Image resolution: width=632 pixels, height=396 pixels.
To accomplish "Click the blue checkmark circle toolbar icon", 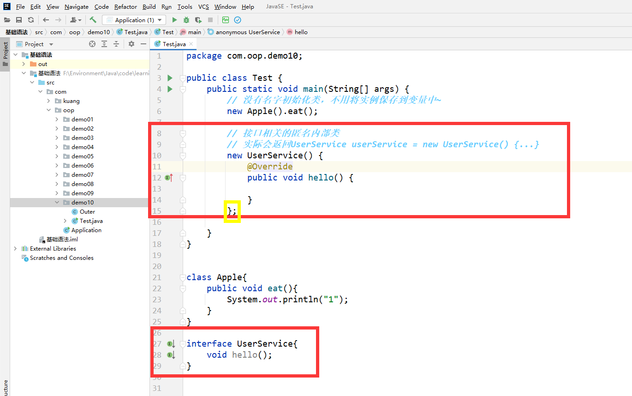I will [x=238, y=20].
